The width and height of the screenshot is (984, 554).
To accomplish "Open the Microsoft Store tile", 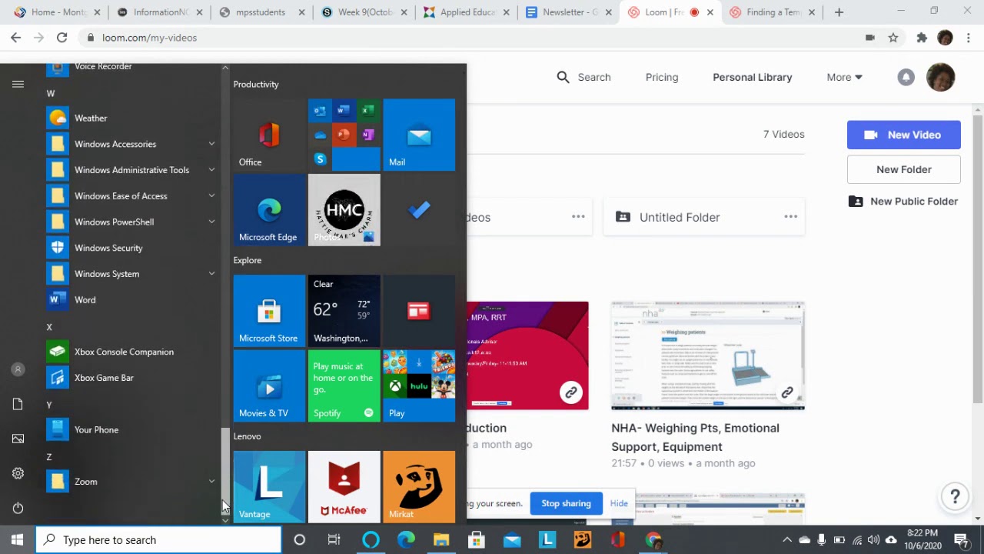I will [269, 311].
